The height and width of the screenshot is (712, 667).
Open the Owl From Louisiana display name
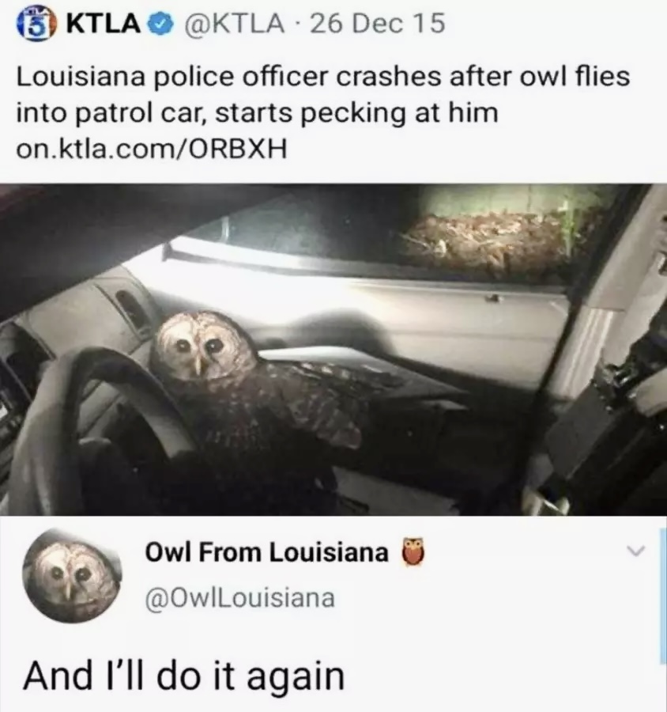tap(267, 553)
